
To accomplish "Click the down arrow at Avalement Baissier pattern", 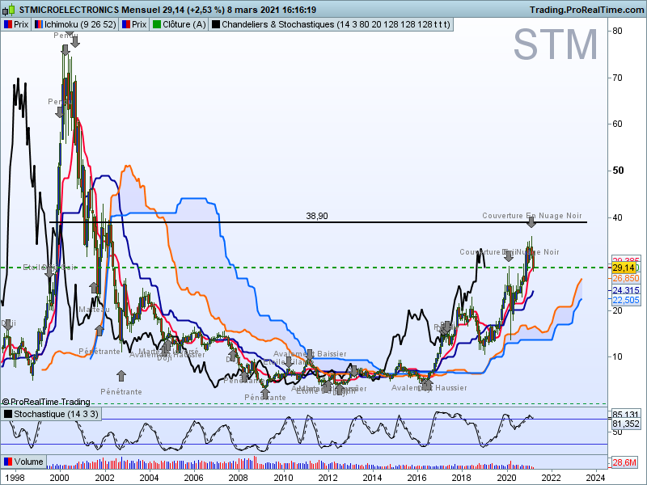I will tap(310, 354).
